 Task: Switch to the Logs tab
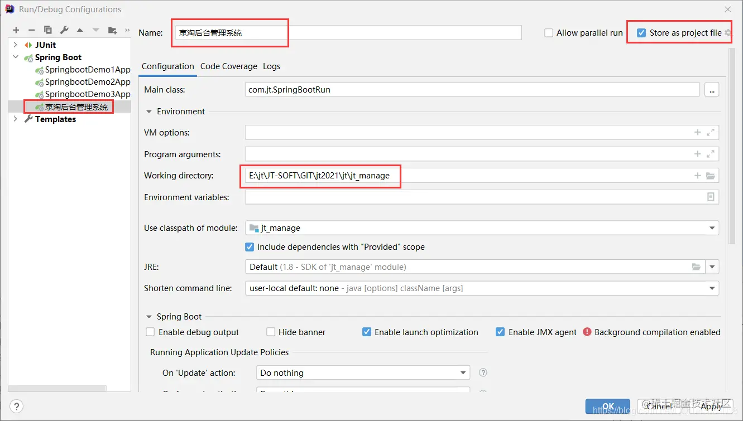click(272, 66)
